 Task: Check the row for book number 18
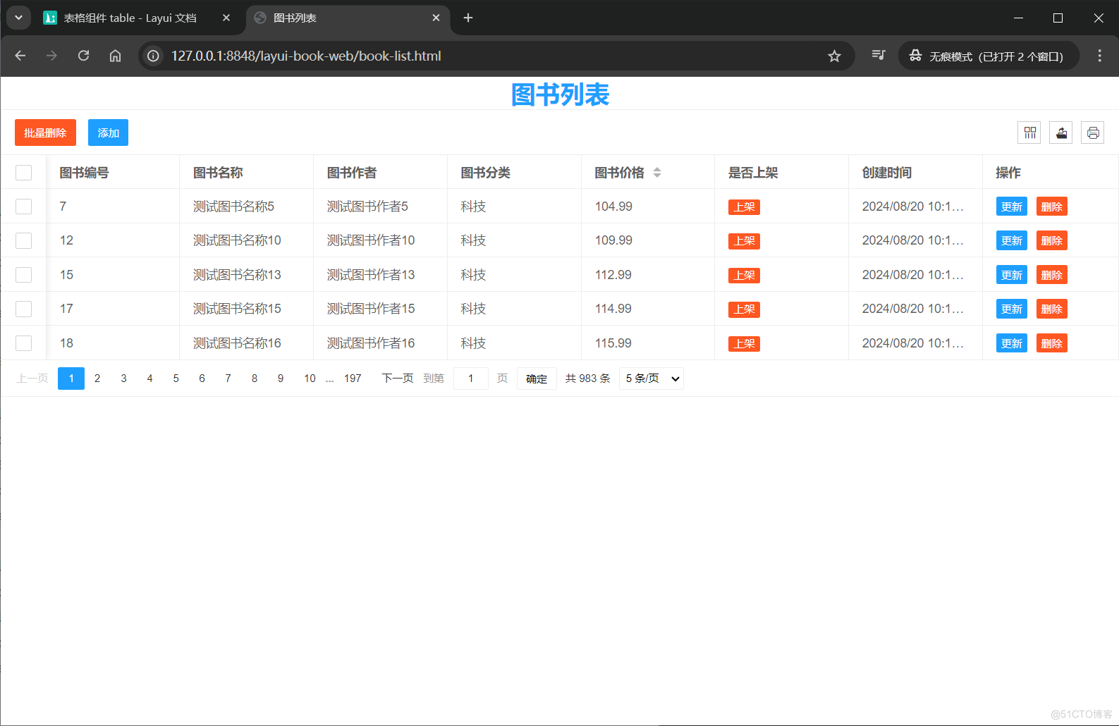23,343
